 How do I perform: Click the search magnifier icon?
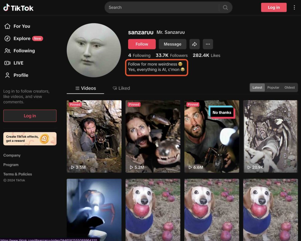coord(225,8)
